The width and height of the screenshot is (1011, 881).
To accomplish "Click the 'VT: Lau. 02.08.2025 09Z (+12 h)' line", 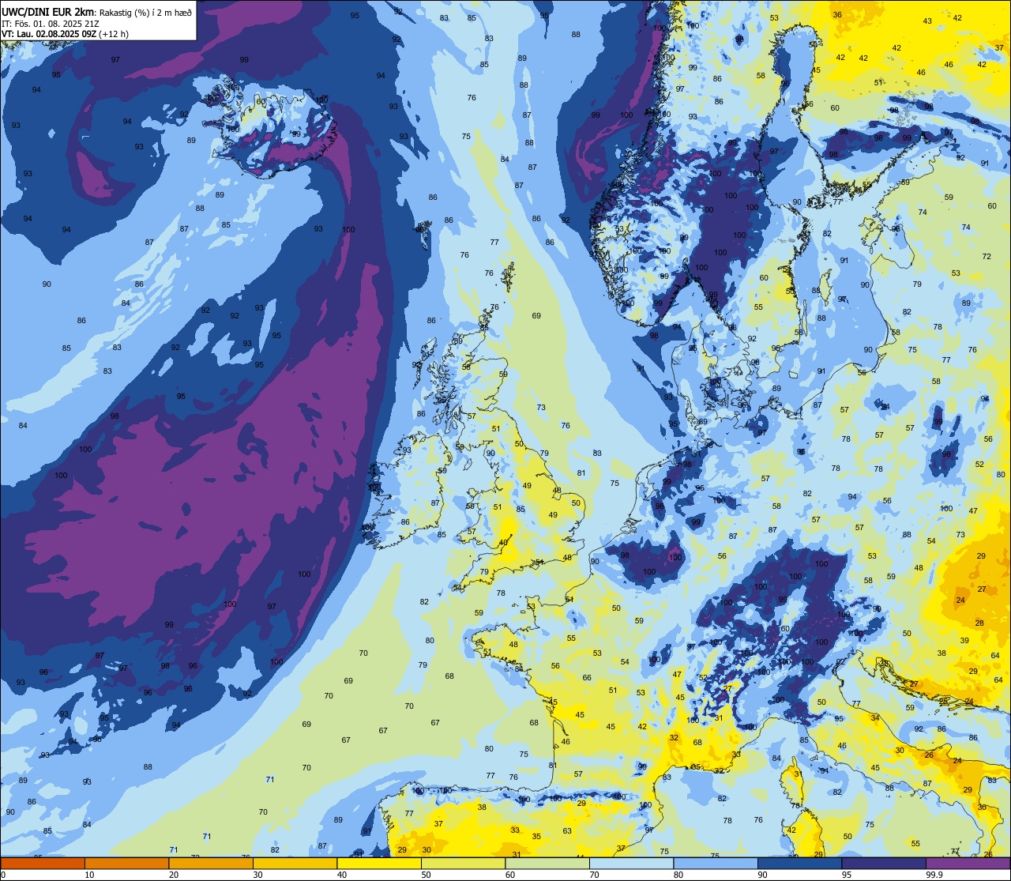I will [65, 34].
